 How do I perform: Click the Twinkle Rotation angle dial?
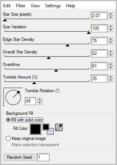pyautogui.click(x=13, y=97)
